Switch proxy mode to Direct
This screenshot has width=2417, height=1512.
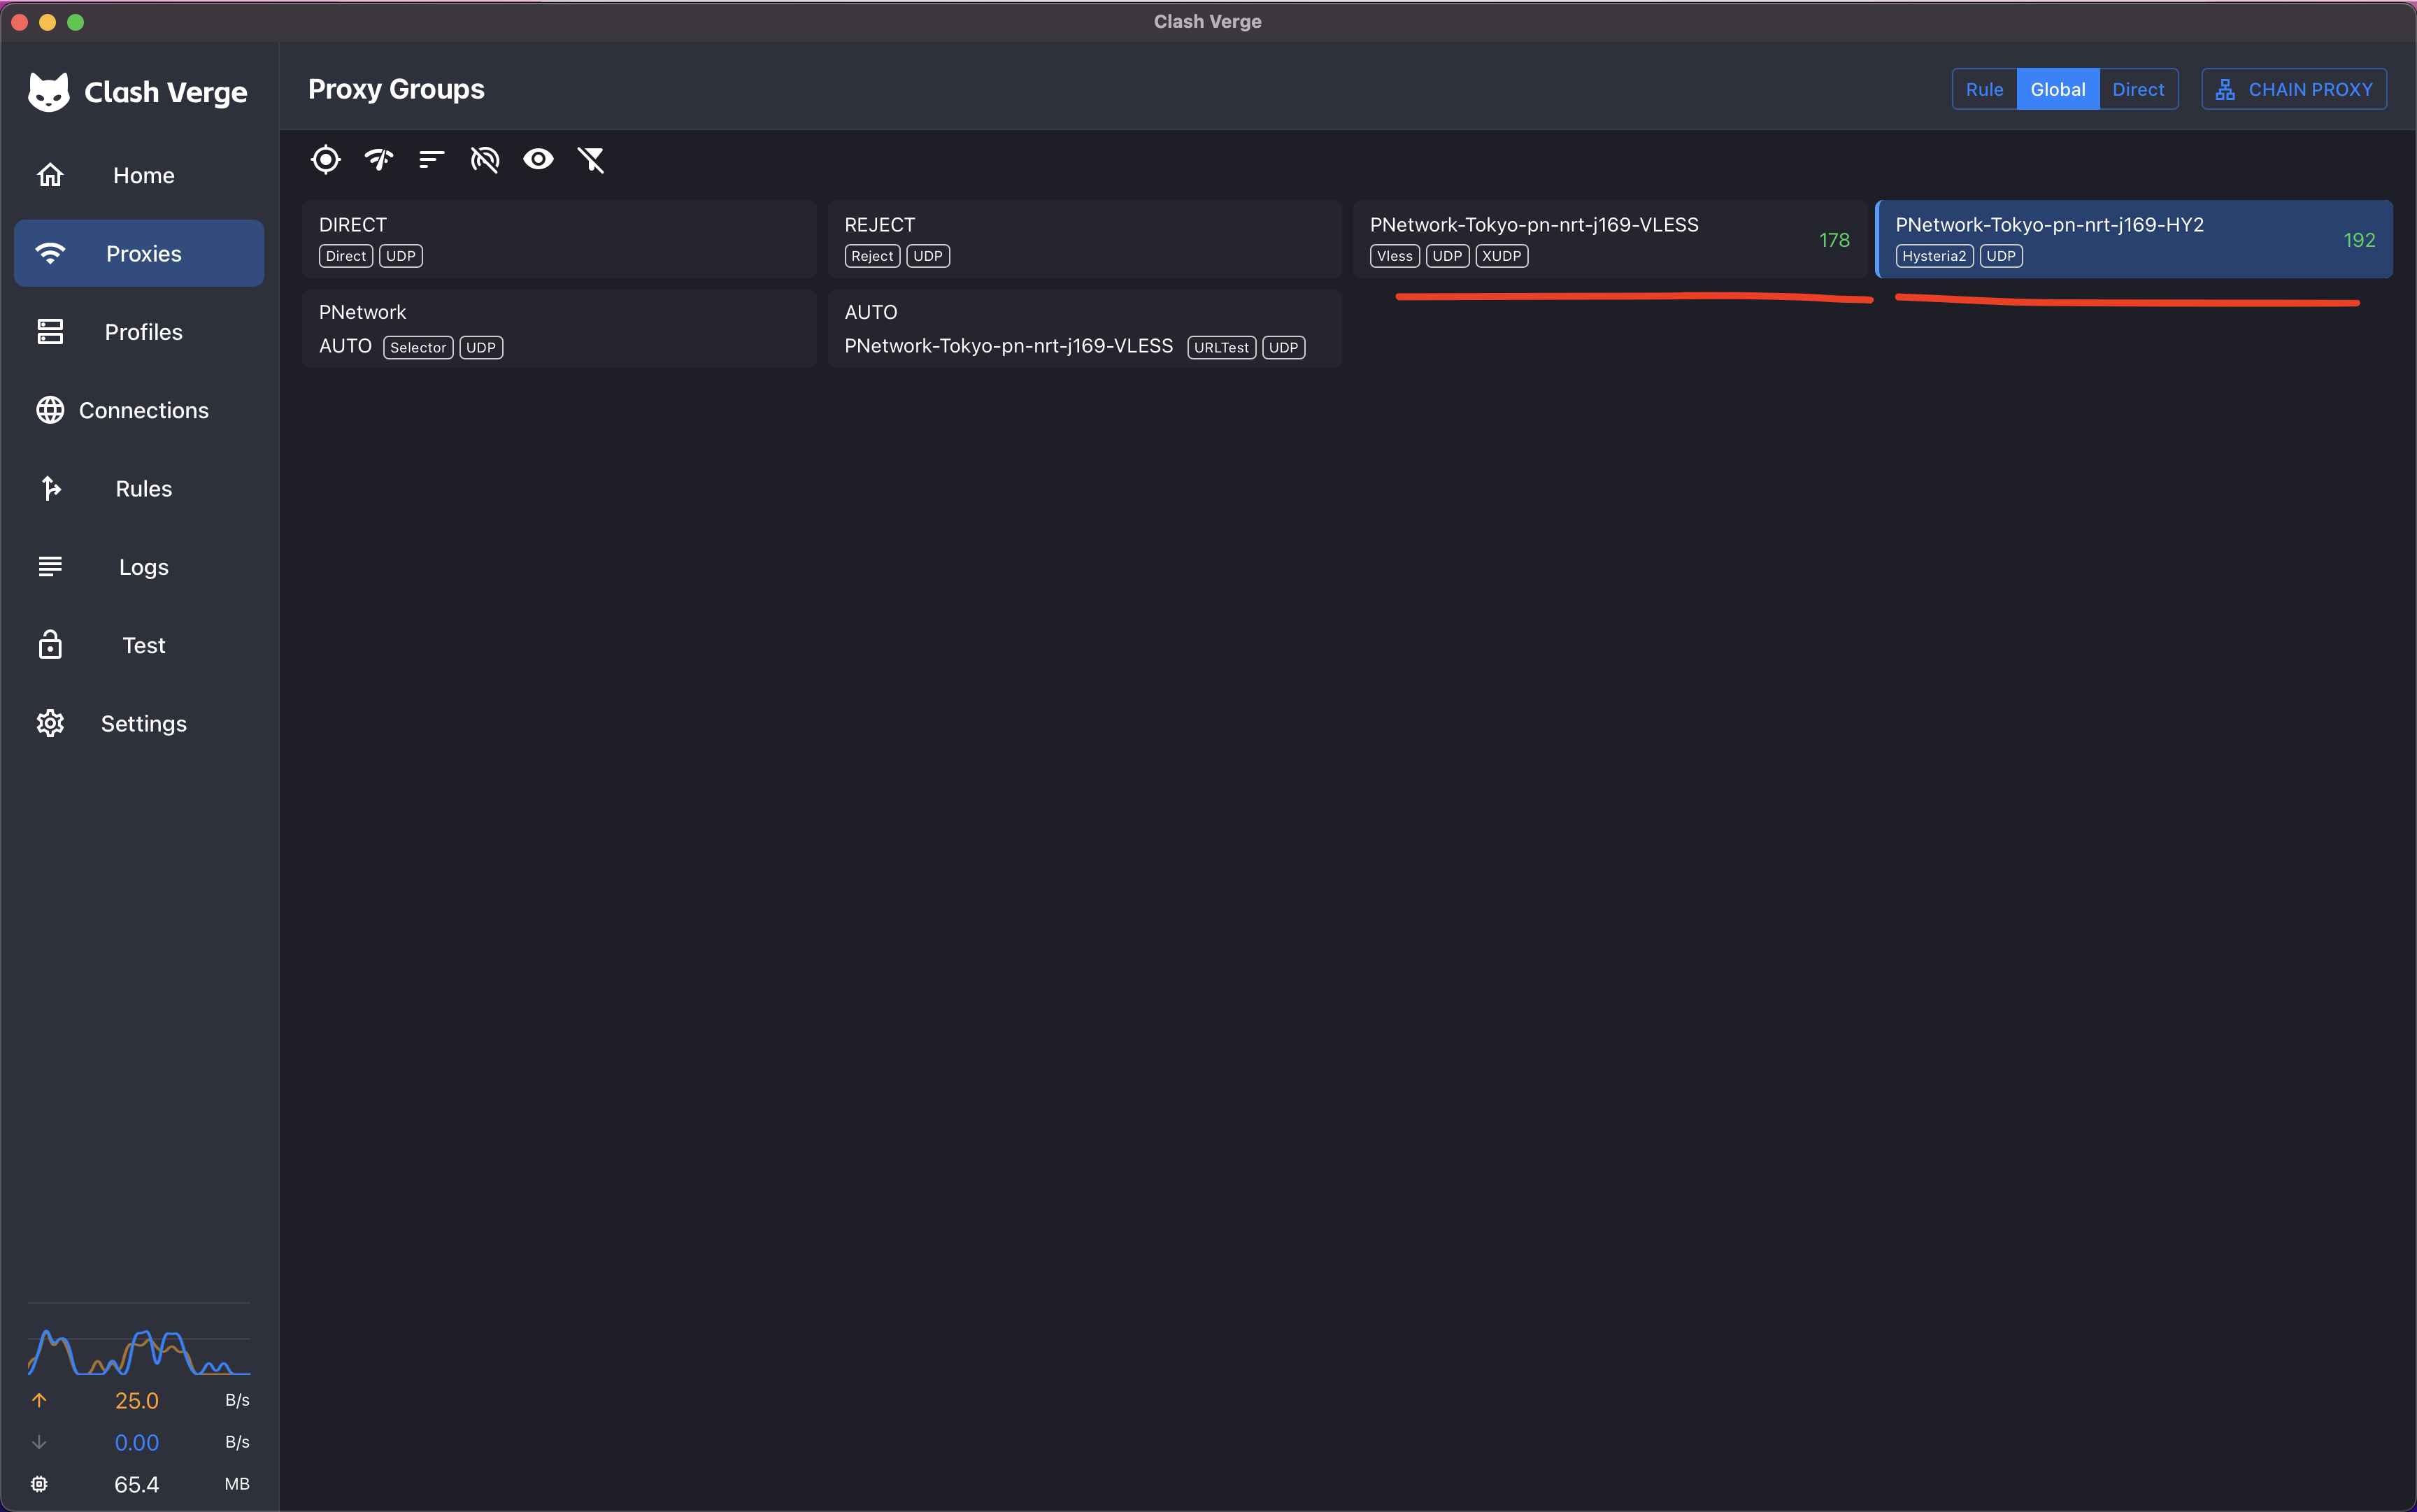[2138, 89]
